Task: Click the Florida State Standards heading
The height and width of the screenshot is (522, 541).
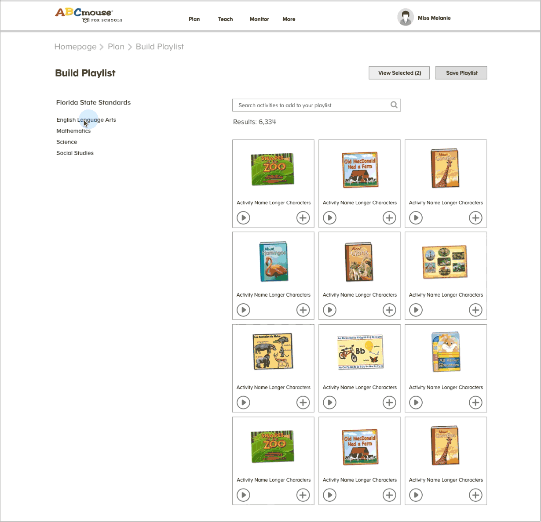Action: pos(93,102)
